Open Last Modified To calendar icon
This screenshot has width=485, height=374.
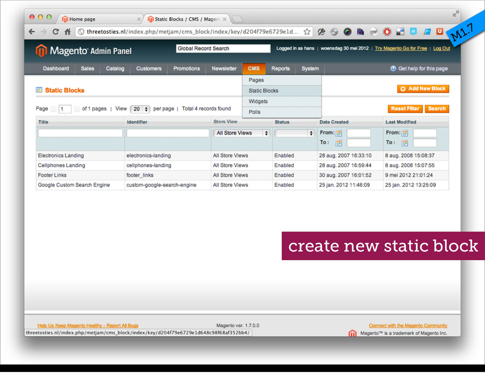pos(405,143)
